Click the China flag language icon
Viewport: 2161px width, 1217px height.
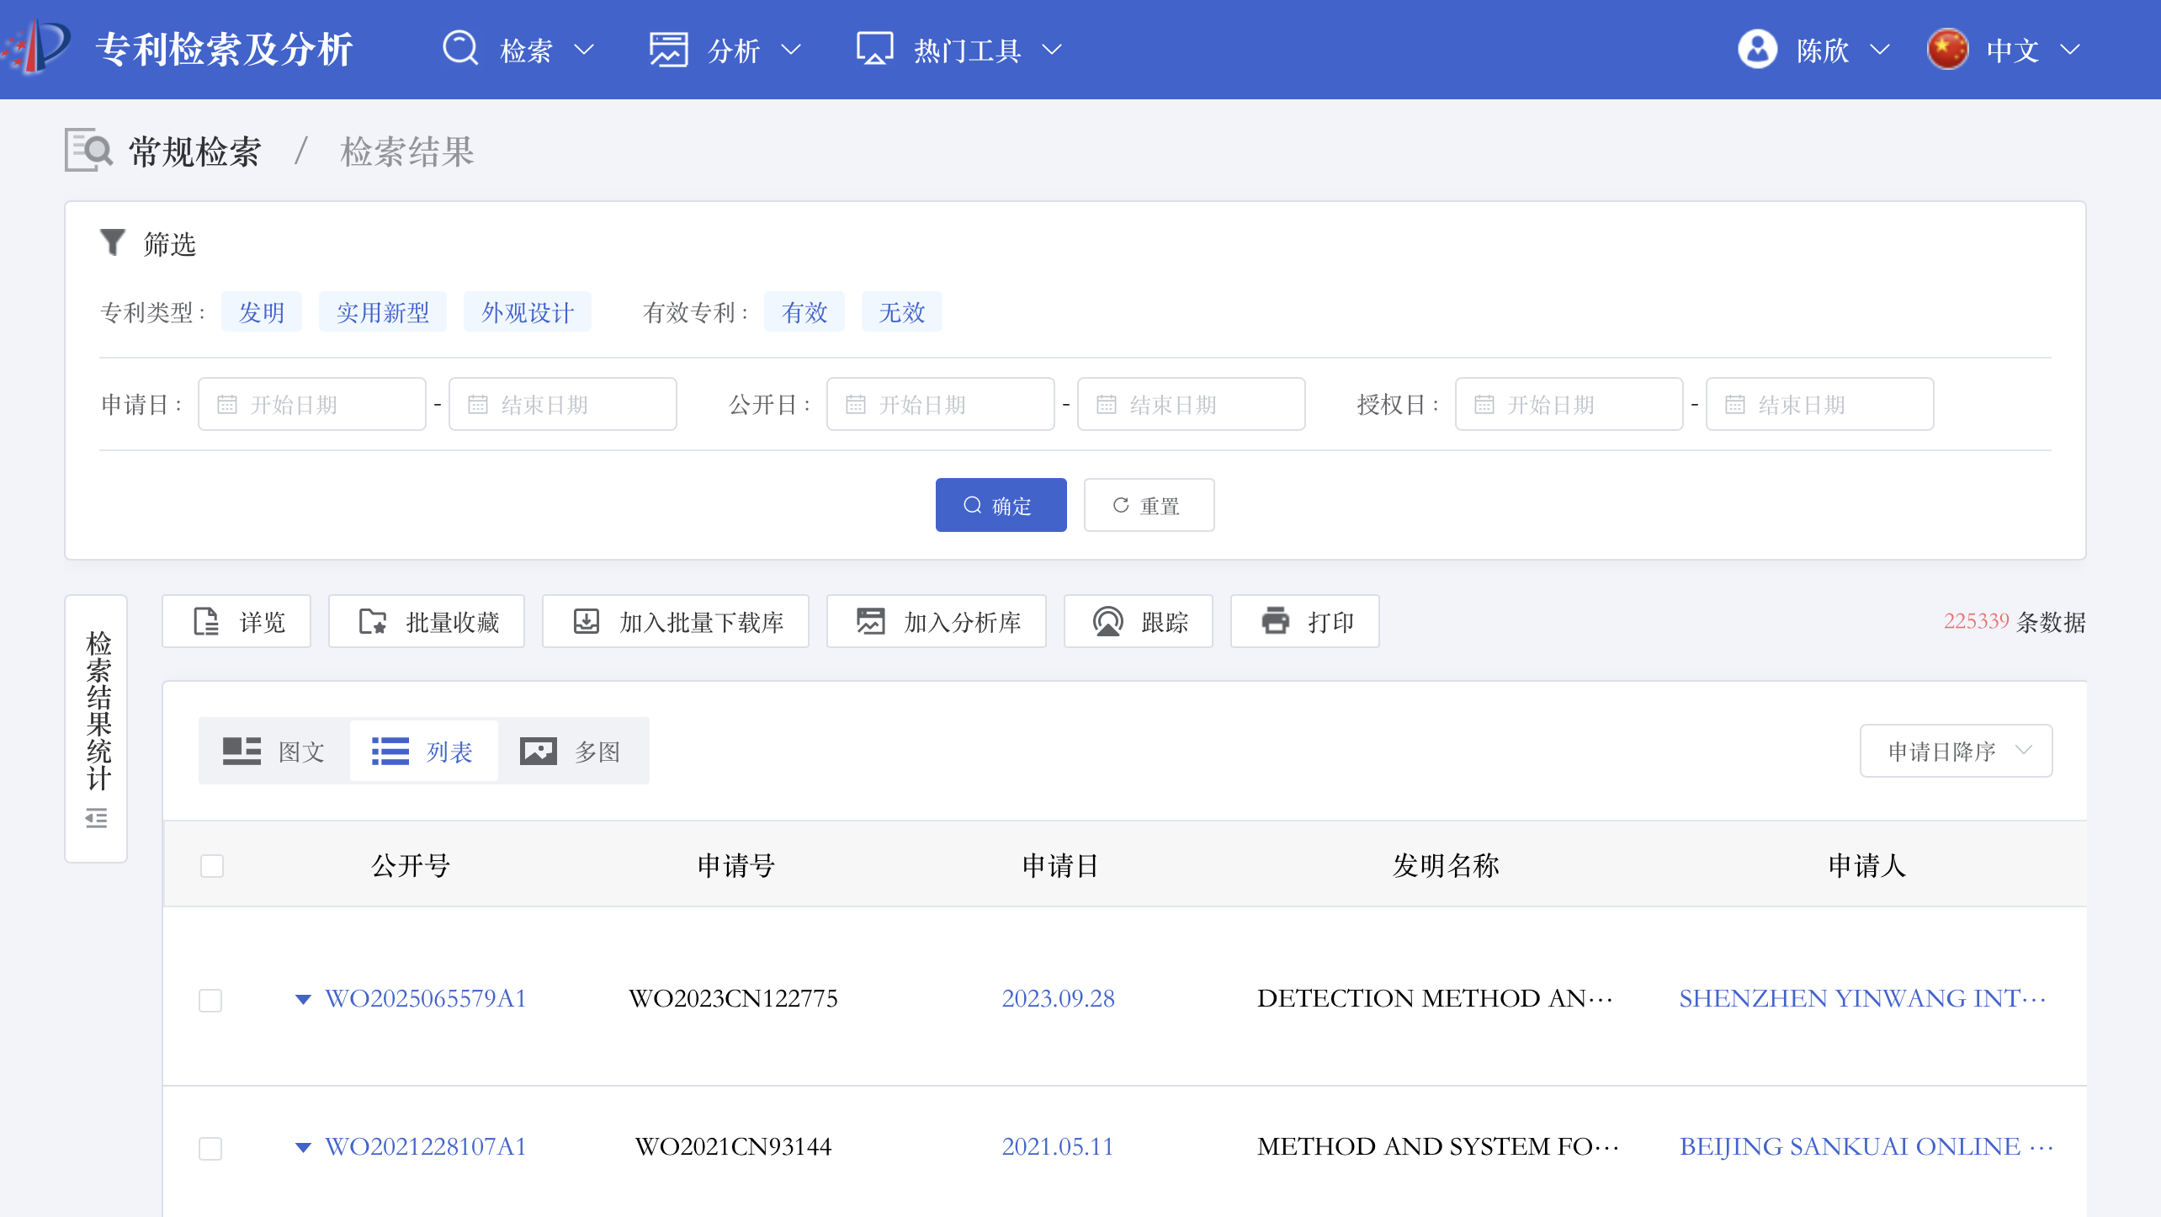(1947, 50)
